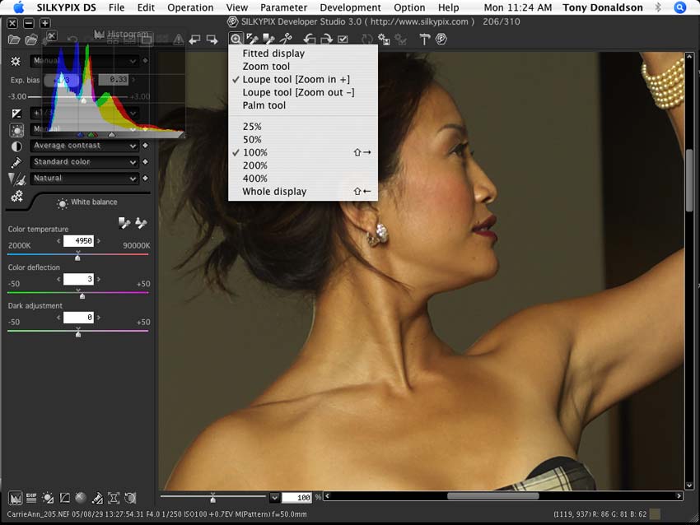700x525 pixels.
Task: Click diamond button next to Natural
Action: coord(145,179)
